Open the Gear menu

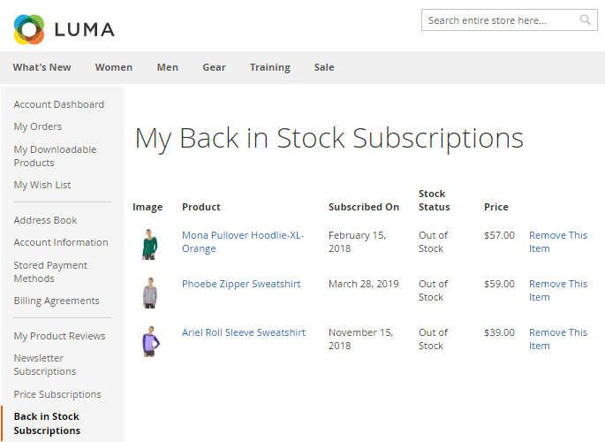coord(214,67)
